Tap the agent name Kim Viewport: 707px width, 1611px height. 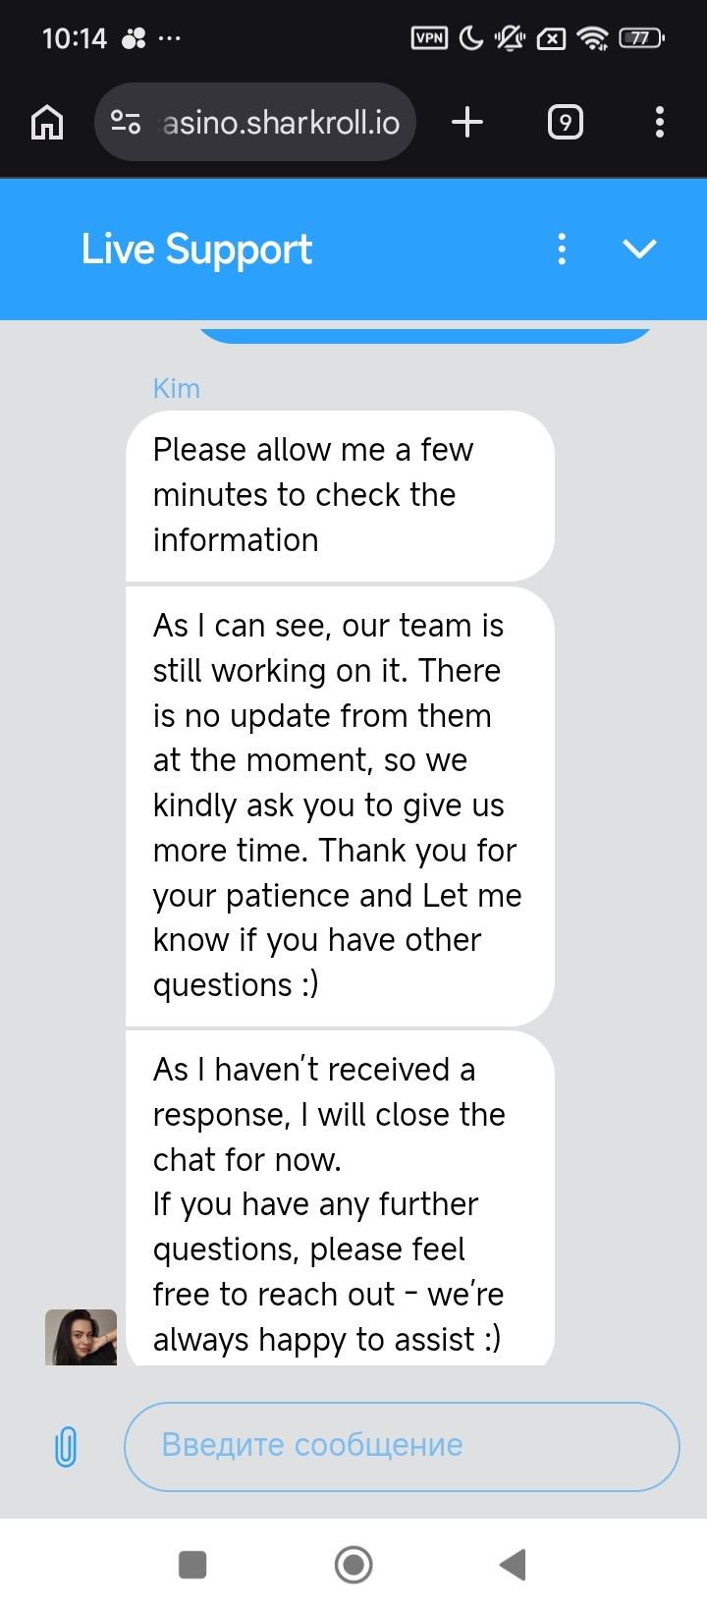pos(177,389)
